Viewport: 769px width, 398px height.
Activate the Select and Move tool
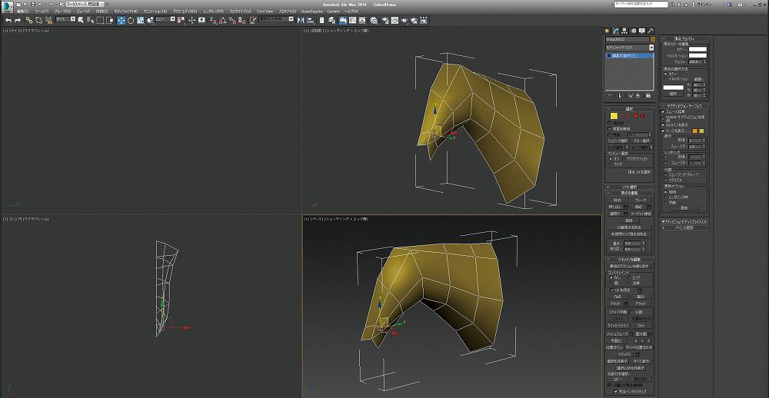[121, 20]
